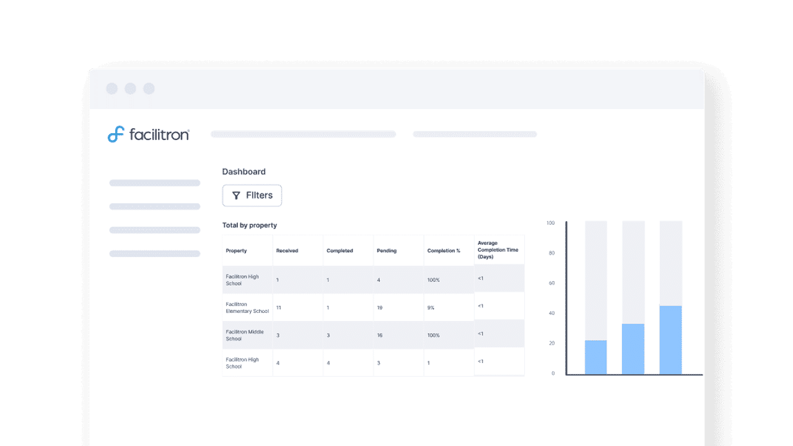Click the 40 label on the chart axis
This screenshot has width=793, height=446.
click(551, 313)
